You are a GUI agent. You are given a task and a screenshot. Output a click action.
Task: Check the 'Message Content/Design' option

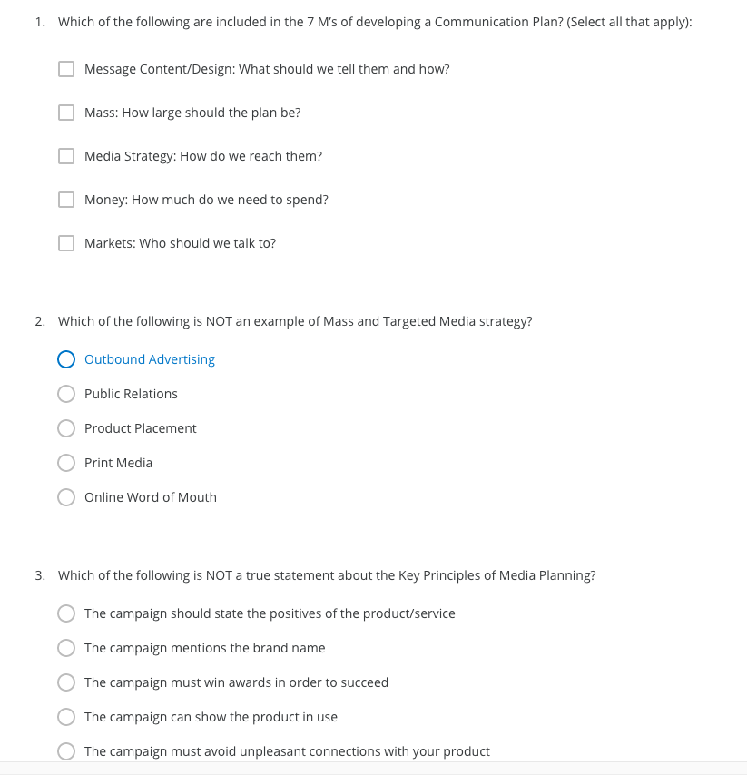coord(65,69)
